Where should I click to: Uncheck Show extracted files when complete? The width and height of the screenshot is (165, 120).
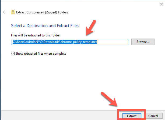tap(13, 54)
